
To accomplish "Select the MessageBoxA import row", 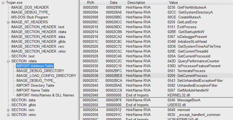I will [156, 100].
